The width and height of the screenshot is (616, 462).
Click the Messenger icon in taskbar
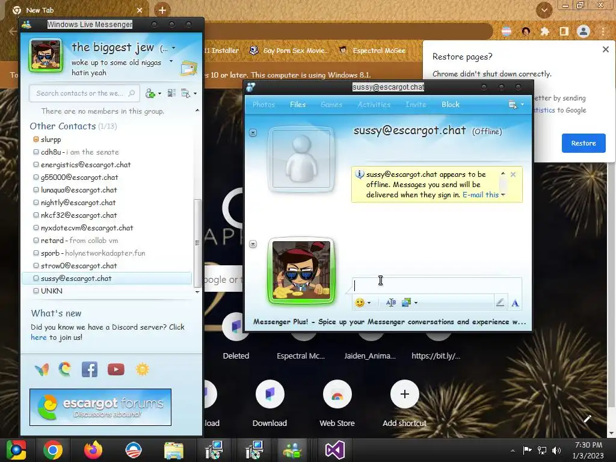pyautogui.click(x=292, y=450)
